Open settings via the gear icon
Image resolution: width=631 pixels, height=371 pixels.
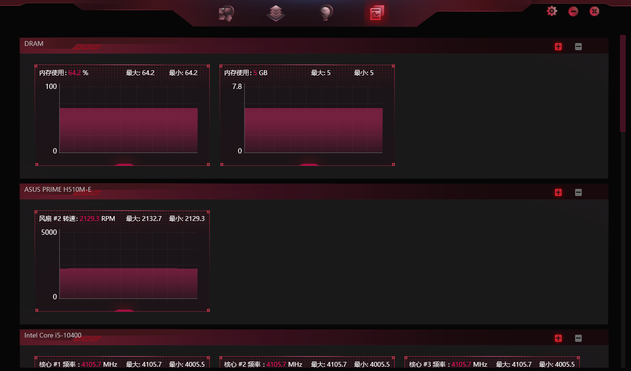click(x=552, y=11)
